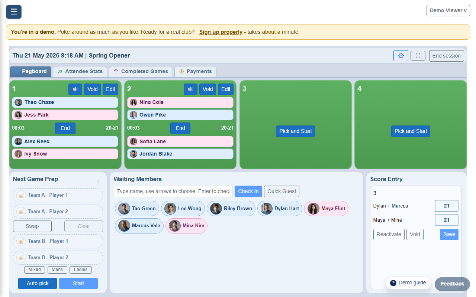Open the Completed Games tab
This screenshot has height=297, width=476.
[141, 72]
